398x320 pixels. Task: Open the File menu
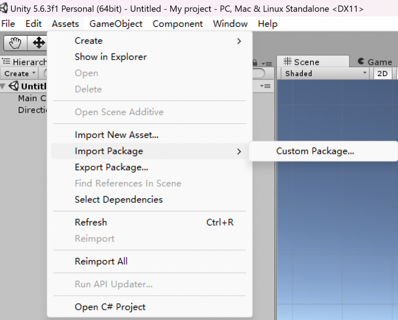pyautogui.click(x=8, y=24)
